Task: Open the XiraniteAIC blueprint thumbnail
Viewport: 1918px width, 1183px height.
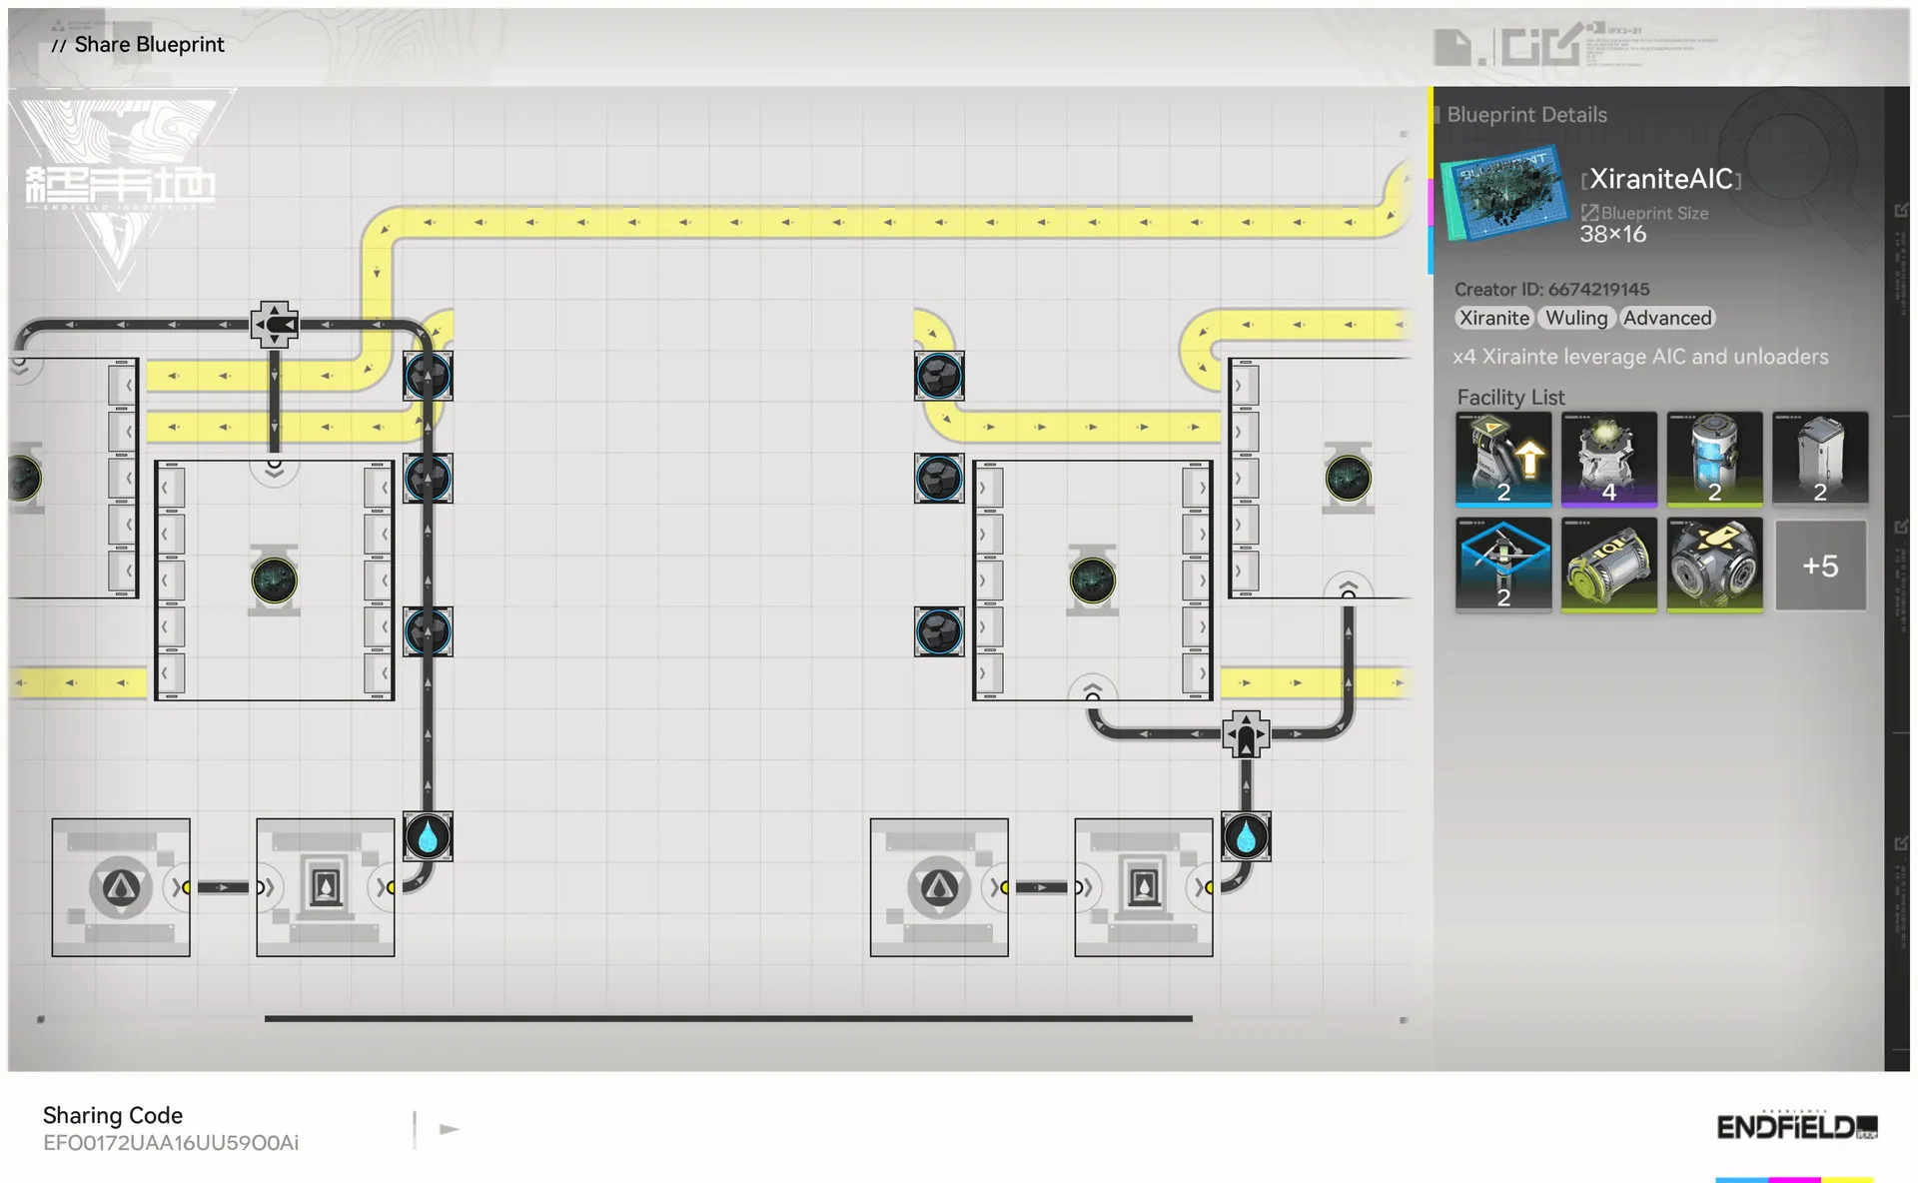Action: 1504,195
